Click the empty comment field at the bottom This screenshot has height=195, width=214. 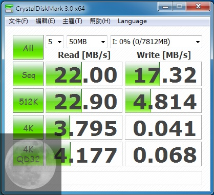point(108,178)
